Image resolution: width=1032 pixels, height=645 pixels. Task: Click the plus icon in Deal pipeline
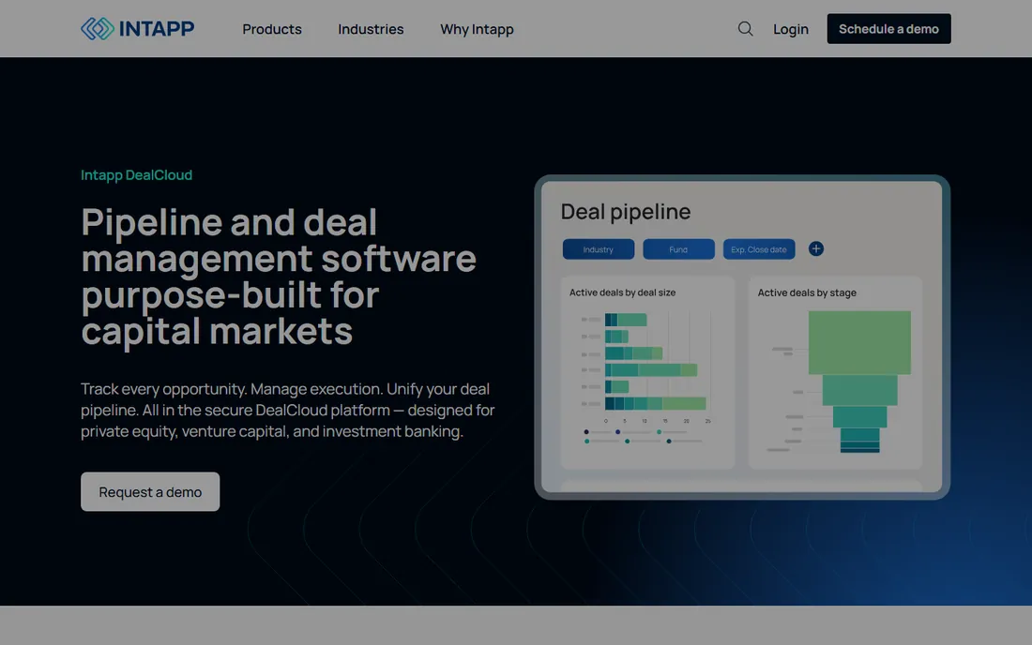point(816,249)
